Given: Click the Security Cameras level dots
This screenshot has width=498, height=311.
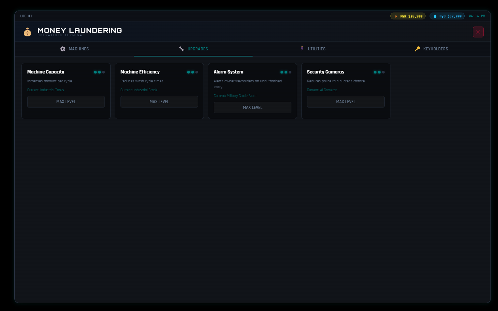Looking at the screenshot, I should [379, 72].
